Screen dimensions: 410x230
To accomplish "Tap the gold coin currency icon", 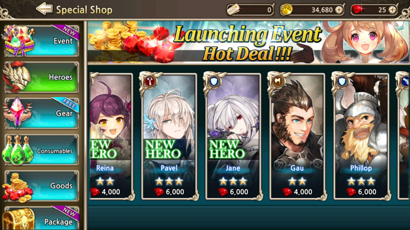I will click(286, 10).
